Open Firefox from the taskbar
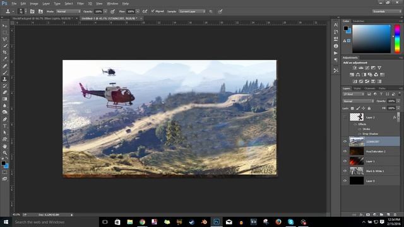Viewport: 404px width, 227px height. pos(278,222)
